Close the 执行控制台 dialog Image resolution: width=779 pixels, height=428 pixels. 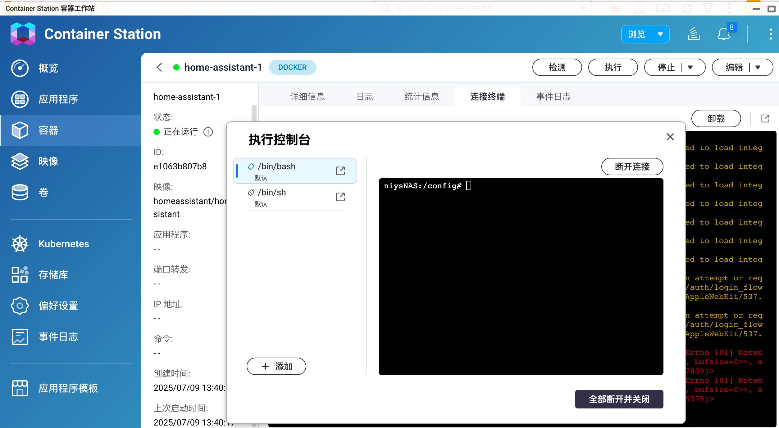coord(670,137)
